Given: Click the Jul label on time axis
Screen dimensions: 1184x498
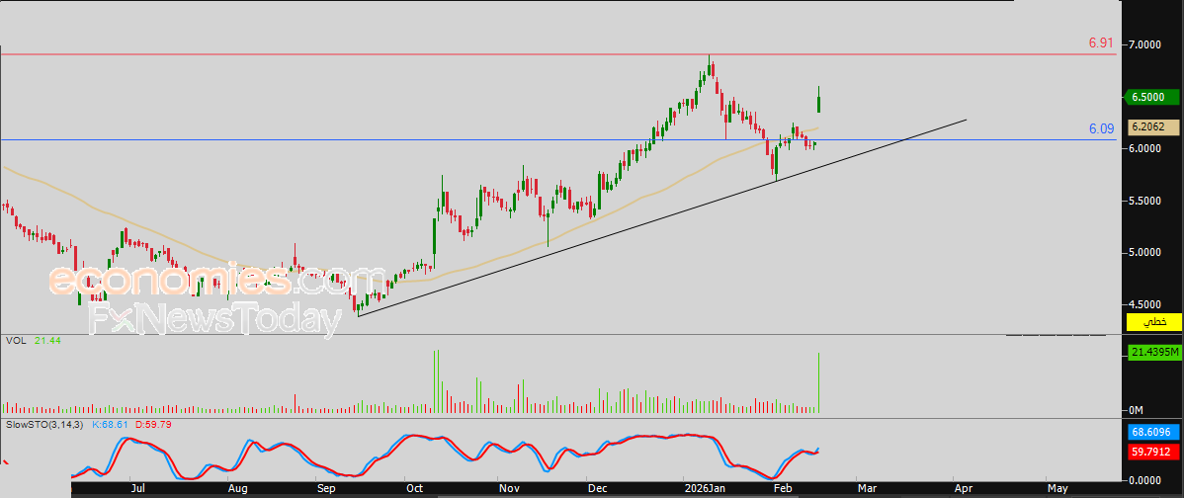Looking at the screenshot, I should click(x=137, y=488).
